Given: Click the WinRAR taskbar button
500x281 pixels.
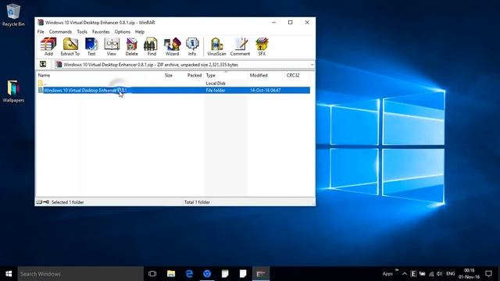Looking at the screenshot, I should pos(261,274).
